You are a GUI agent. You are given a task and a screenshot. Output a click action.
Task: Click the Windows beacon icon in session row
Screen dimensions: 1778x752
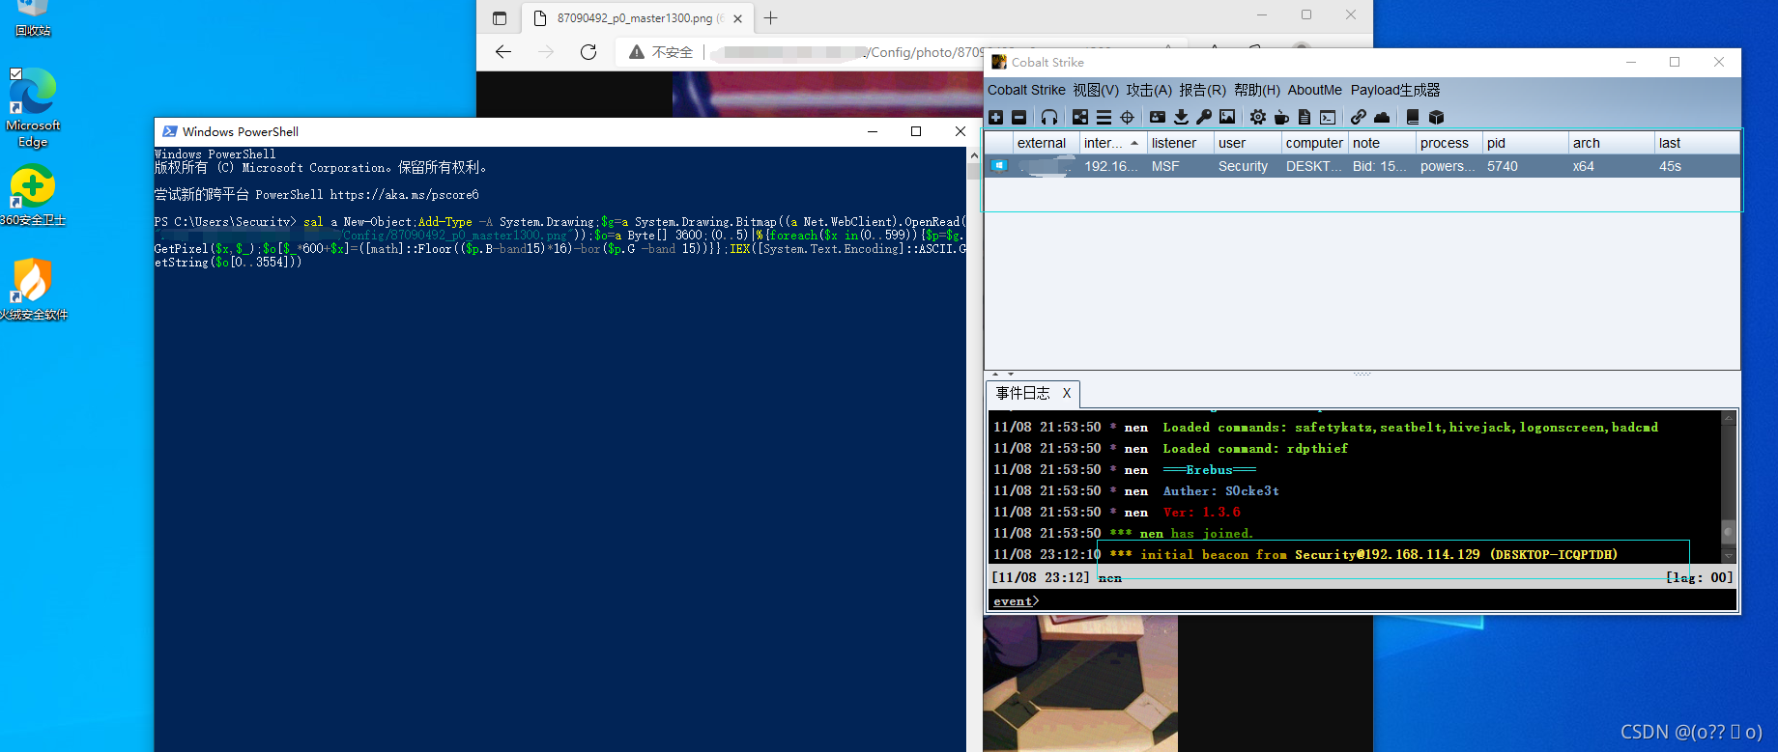pyautogui.click(x=999, y=166)
